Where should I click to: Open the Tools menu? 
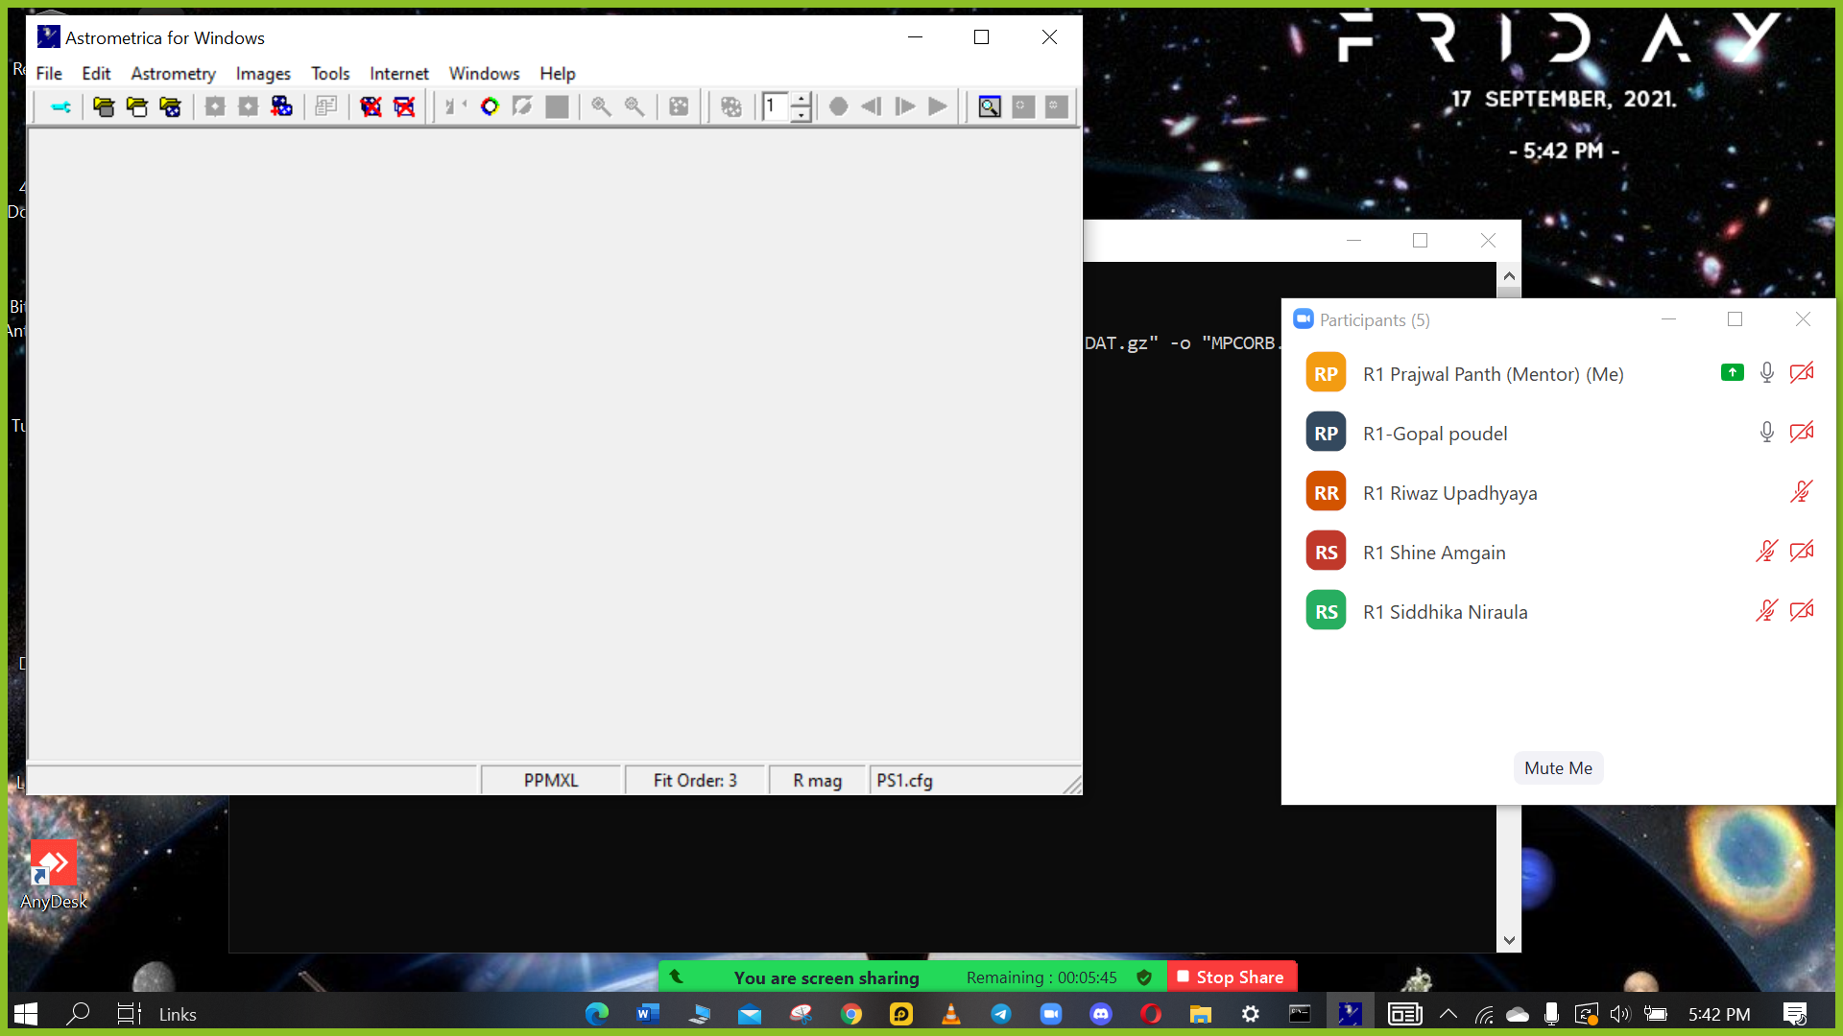[330, 74]
